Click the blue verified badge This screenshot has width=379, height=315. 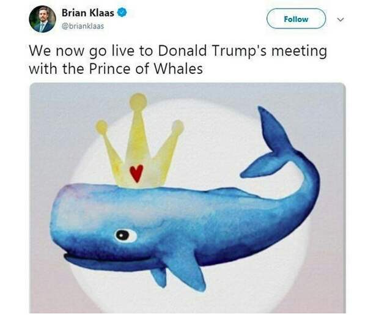(122, 13)
